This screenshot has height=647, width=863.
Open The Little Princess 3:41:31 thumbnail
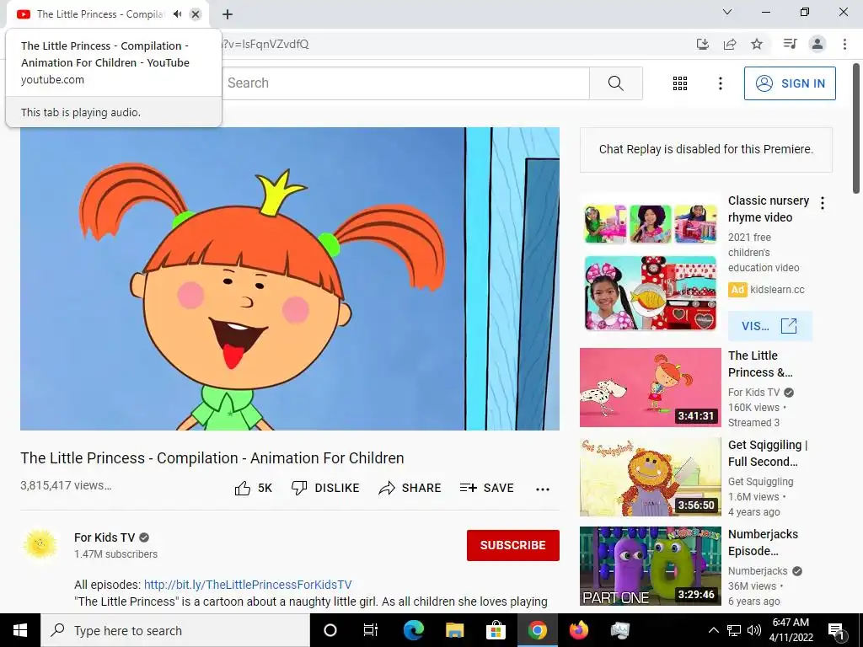coord(650,388)
